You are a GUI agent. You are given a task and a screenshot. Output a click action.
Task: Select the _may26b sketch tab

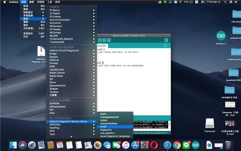pyautogui.click(x=102, y=46)
